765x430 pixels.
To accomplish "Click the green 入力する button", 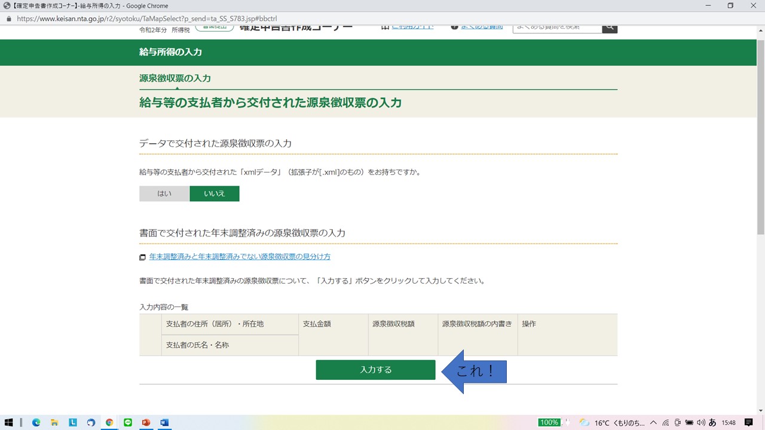I will click(375, 370).
